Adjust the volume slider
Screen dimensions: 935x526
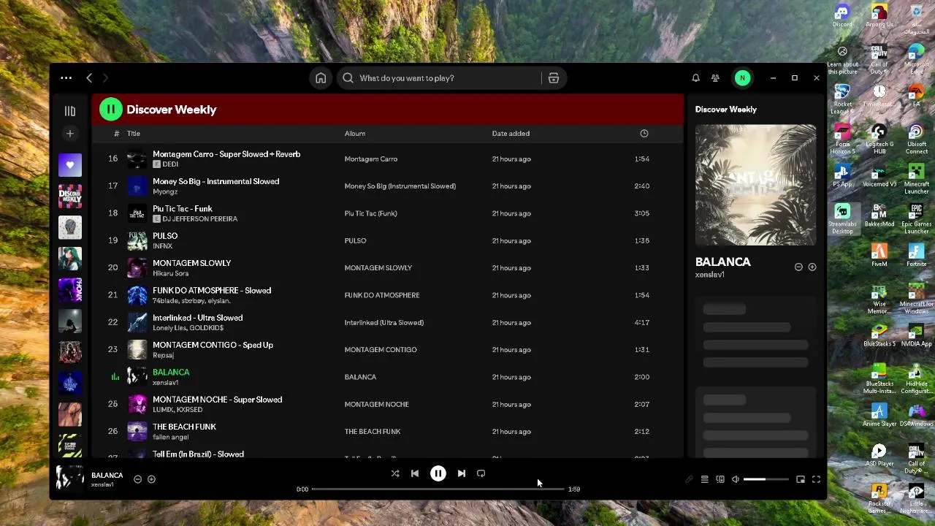(766, 480)
